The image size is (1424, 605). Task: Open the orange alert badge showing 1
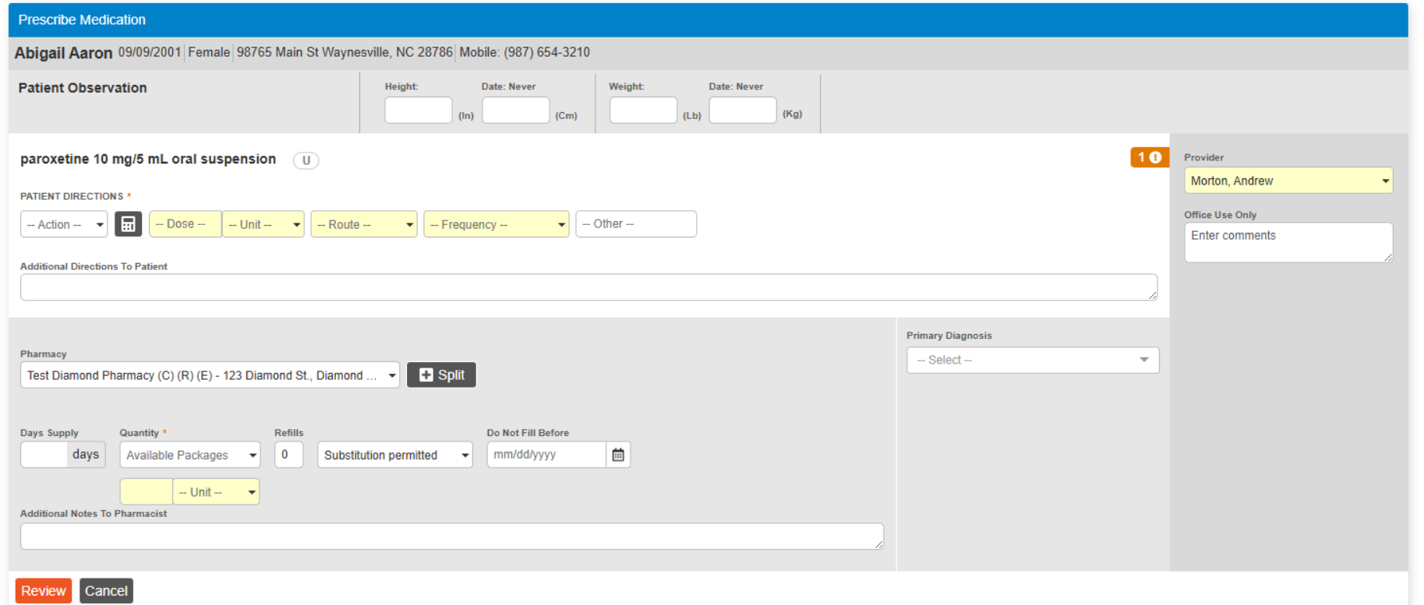pyautogui.click(x=1149, y=157)
